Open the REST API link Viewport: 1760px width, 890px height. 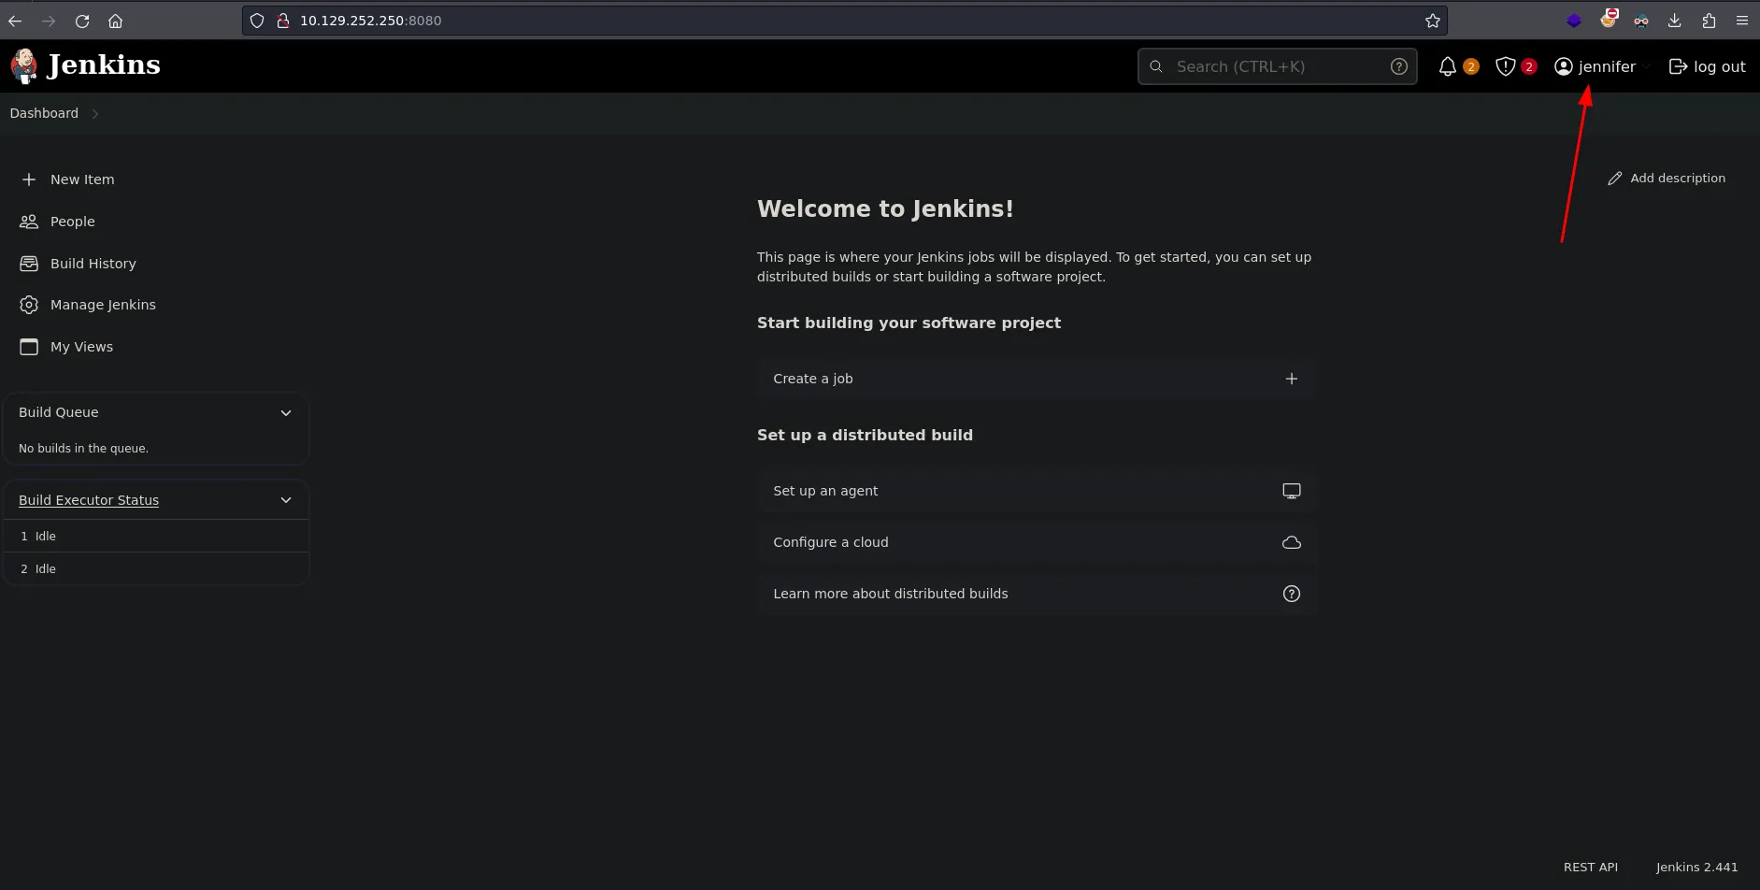coord(1590,867)
